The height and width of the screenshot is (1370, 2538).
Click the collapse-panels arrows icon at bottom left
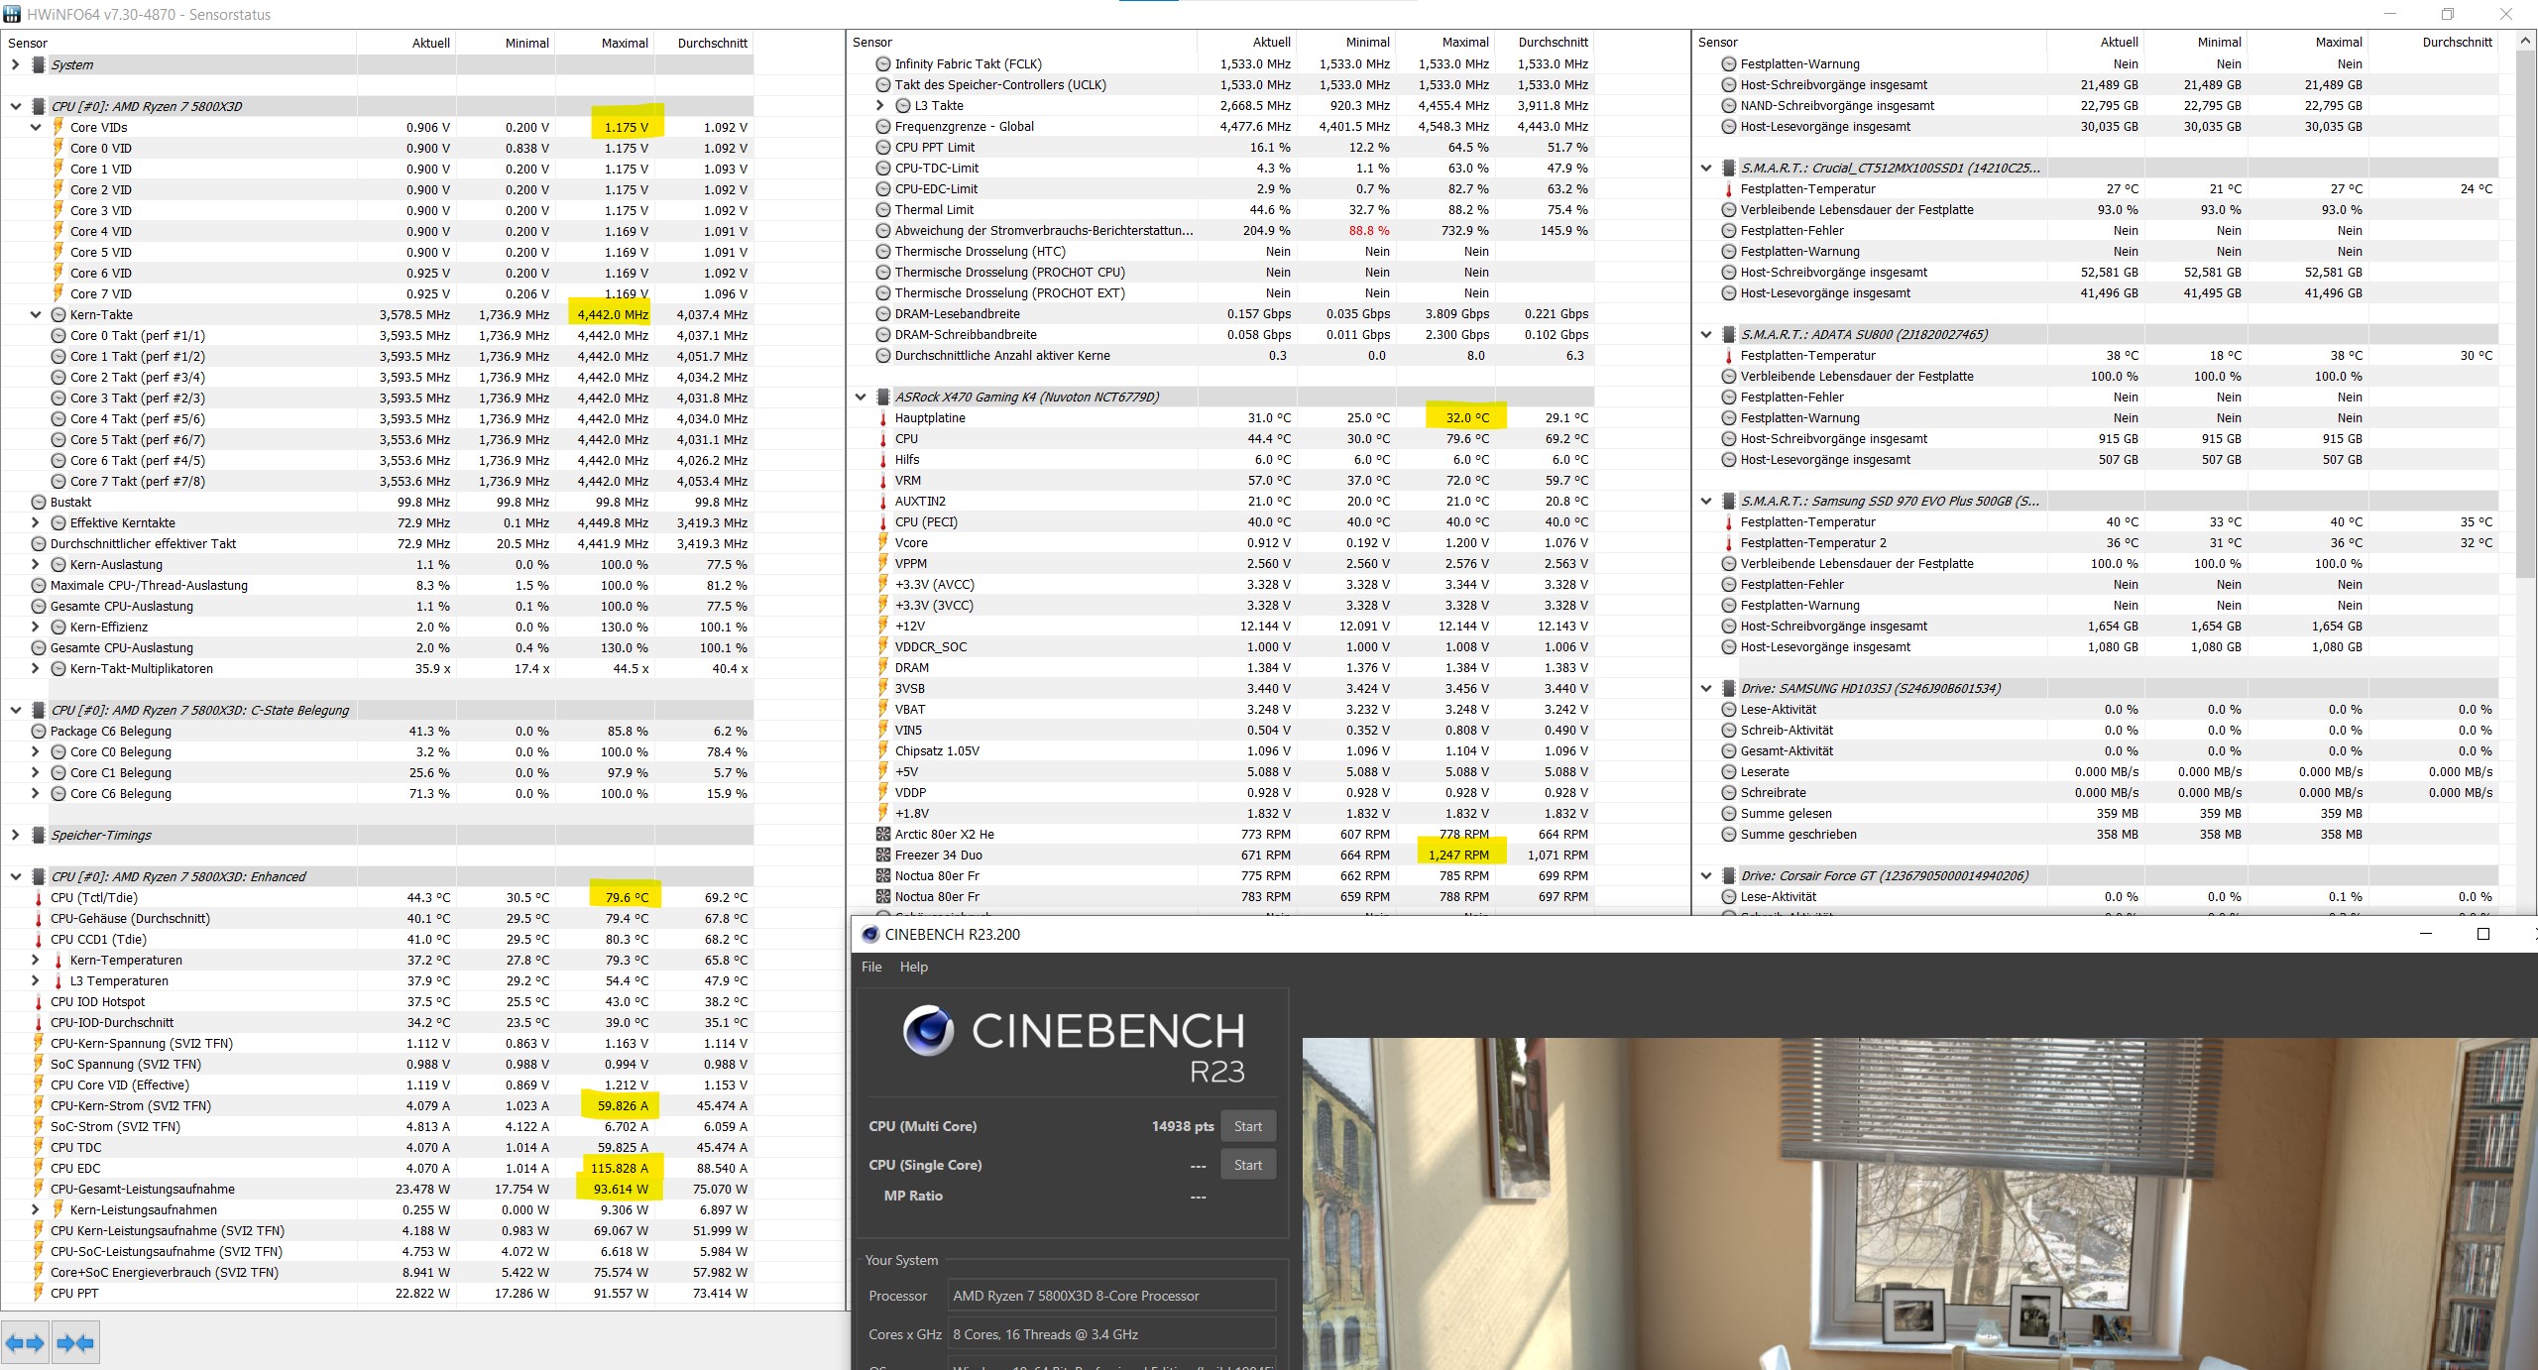[75, 1343]
